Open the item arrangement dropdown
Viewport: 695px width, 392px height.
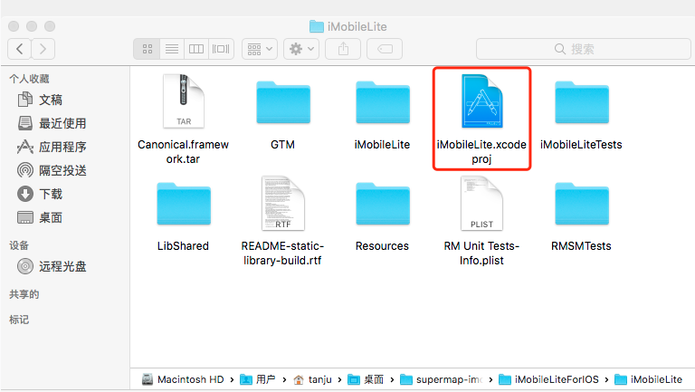coord(260,49)
